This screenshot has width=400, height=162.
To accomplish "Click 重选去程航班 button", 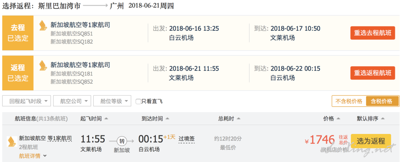I will (372, 33).
